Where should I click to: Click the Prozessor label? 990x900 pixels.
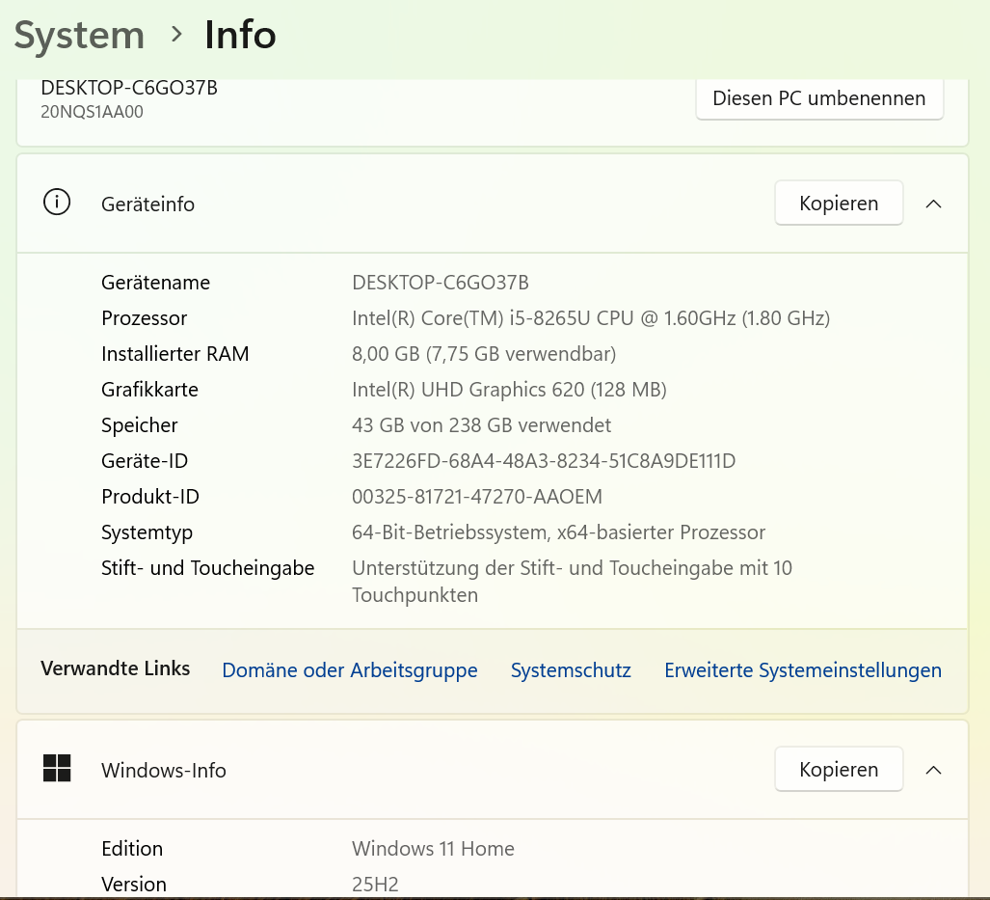pos(144,318)
